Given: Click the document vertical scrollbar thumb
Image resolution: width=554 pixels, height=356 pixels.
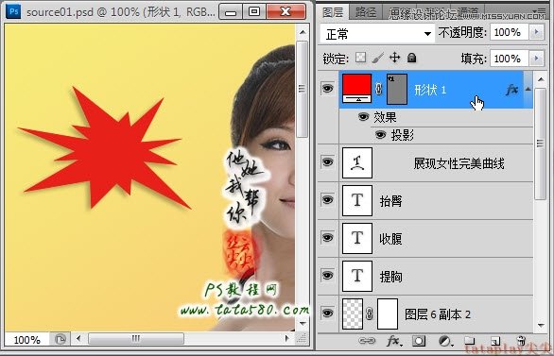Looking at the screenshot, I should [303, 89].
